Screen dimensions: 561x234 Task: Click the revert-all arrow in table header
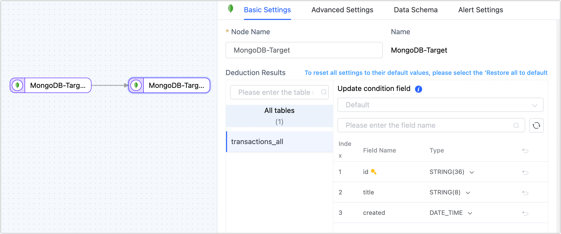[x=525, y=151]
